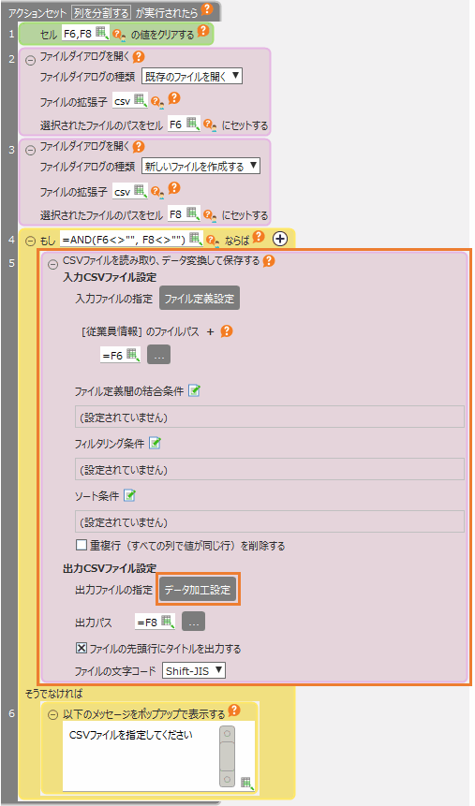The width and height of the screenshot is (475, 806).
Task: Add condition branch with plus circle icon
Action: coord(279,239)
